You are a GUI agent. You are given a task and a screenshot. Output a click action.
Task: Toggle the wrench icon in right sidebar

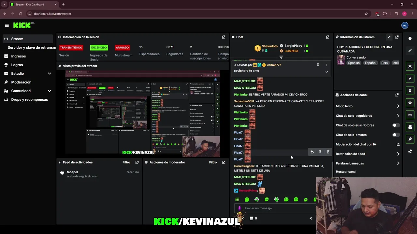coord(410,139)
